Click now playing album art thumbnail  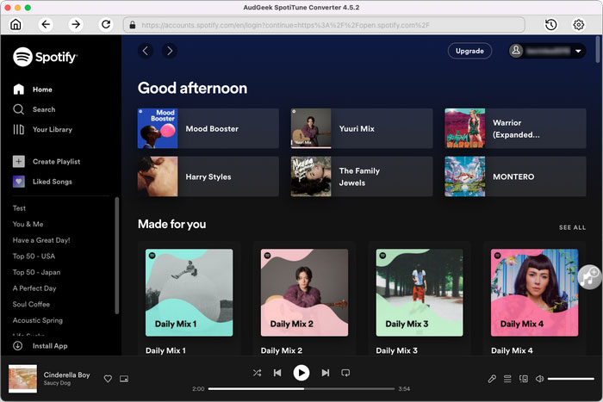(x=22, y=379)
